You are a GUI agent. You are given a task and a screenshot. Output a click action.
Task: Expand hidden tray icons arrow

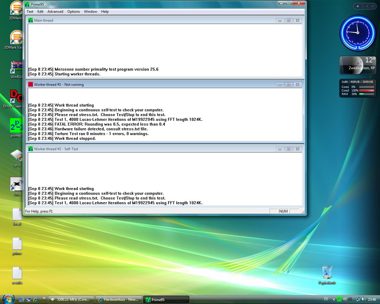click(334, 300)
